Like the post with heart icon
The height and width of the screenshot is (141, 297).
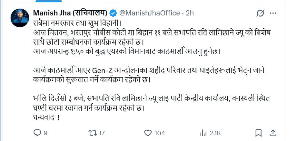[148, 133]
